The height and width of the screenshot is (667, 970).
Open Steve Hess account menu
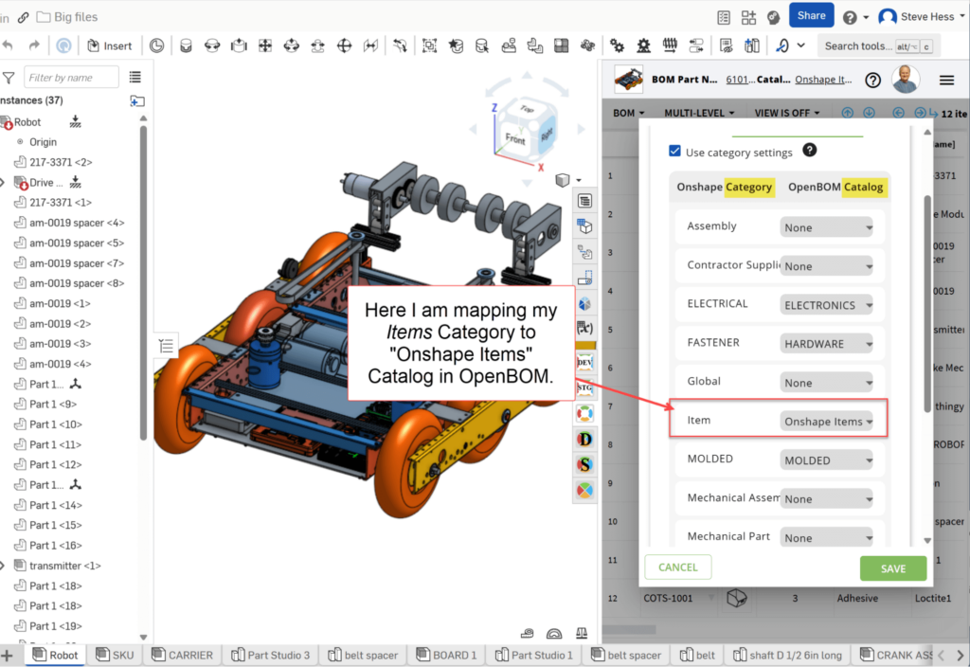pos(921,17)
